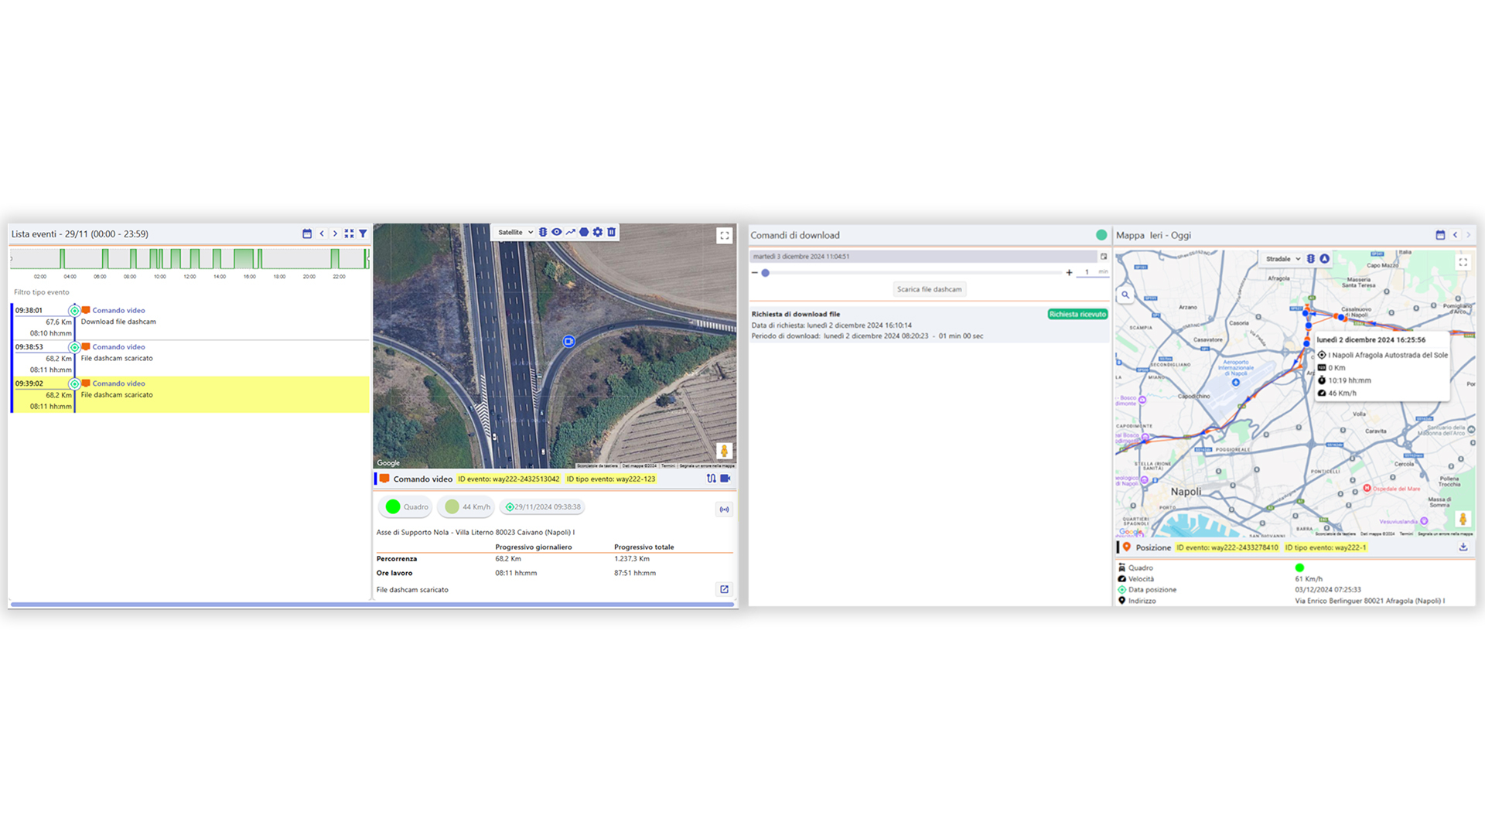
Task: Open the Satellite map type dropdown
Action: click(515, 232)
